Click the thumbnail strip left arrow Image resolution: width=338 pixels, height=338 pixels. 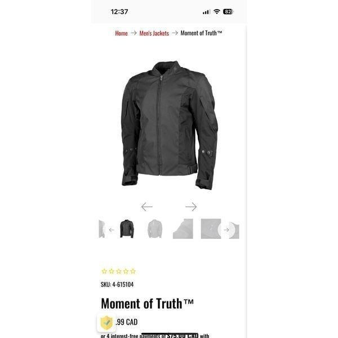112,230
